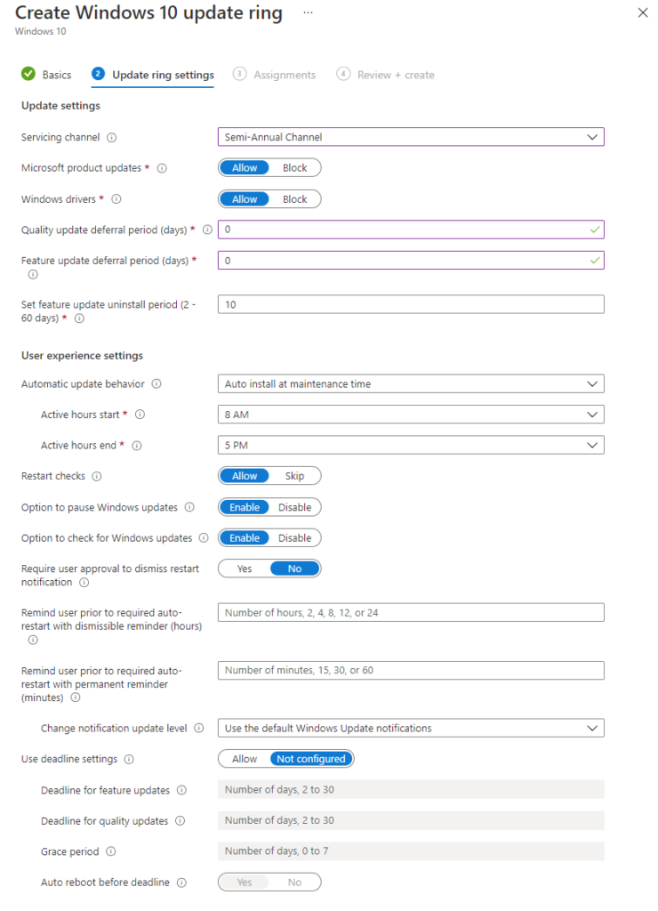Click info icon beside Restart checks
This screenshot has width=658, height=911.
97,477
